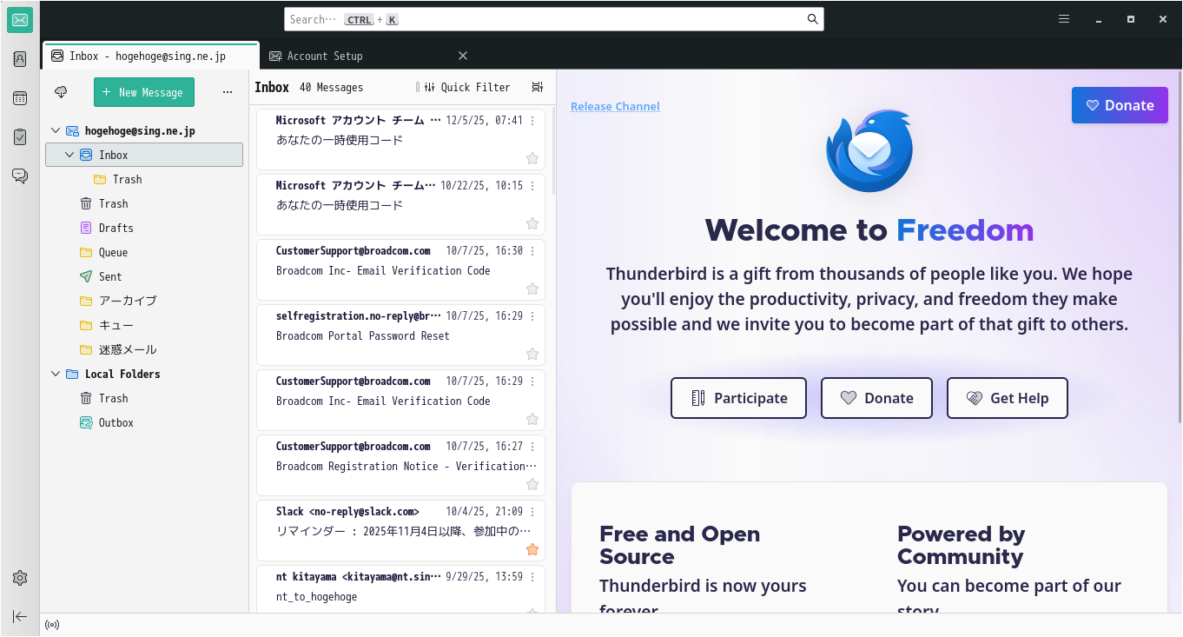The height and width of the screenshot is (637, 1183).
Task: Collapse the hogehoge@sing.ne.jp account tree
Action: pyautogui.click(x=56, y=130)
